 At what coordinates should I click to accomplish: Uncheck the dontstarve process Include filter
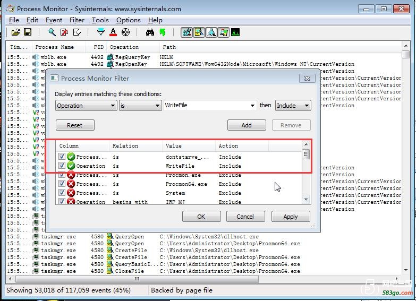pos(62,157)
